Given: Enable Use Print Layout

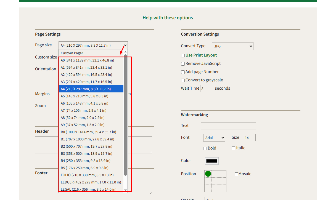Looking at the screenshot, I should pyautogui.click(x=183, y=55).
